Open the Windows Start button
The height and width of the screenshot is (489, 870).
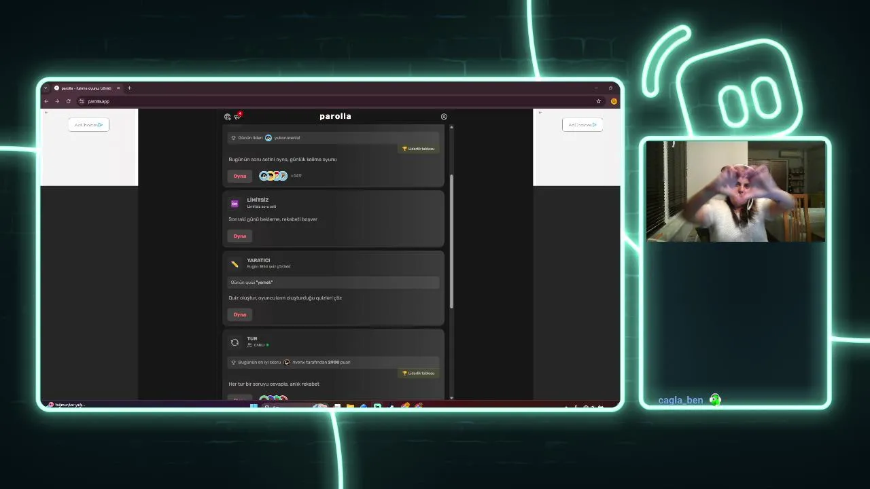tap(254, 406)
